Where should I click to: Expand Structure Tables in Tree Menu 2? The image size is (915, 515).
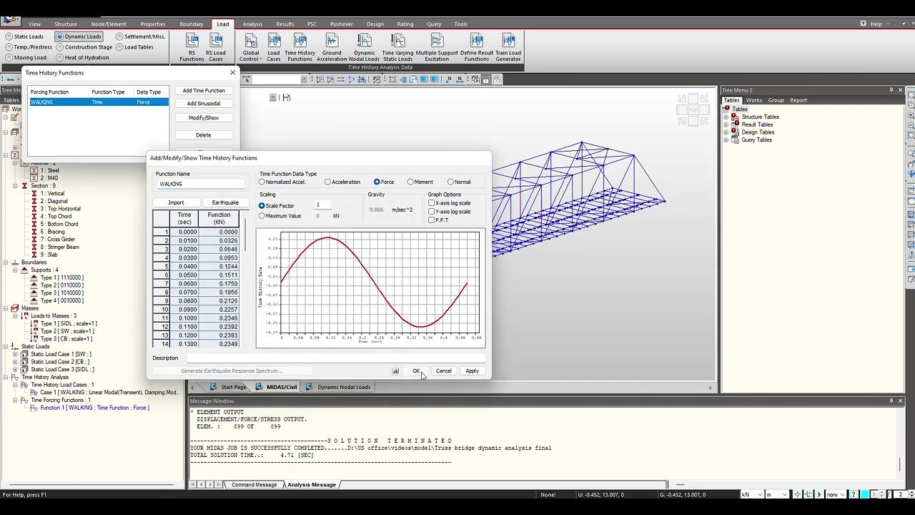click(x=726, y=117)
